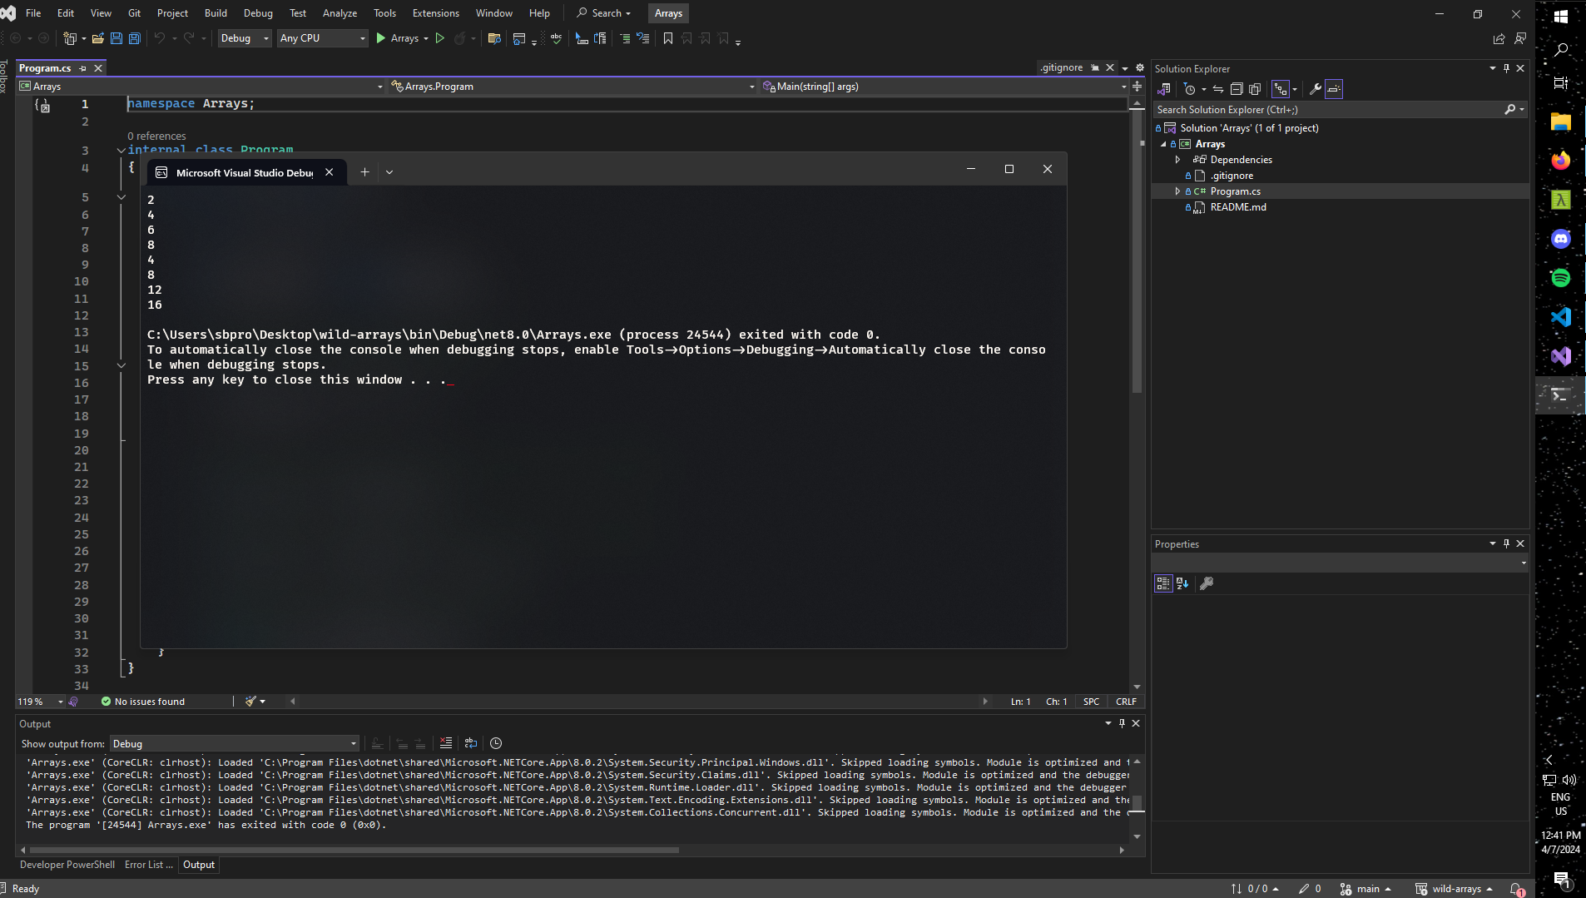Image resolution: width=1586 pixels, height=898 pixels.
Task: Click the main branch in status bar
Action: [1365, 889]
